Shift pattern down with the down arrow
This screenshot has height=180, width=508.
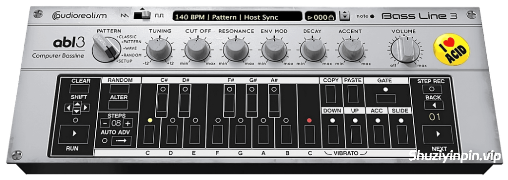(76, 111)
